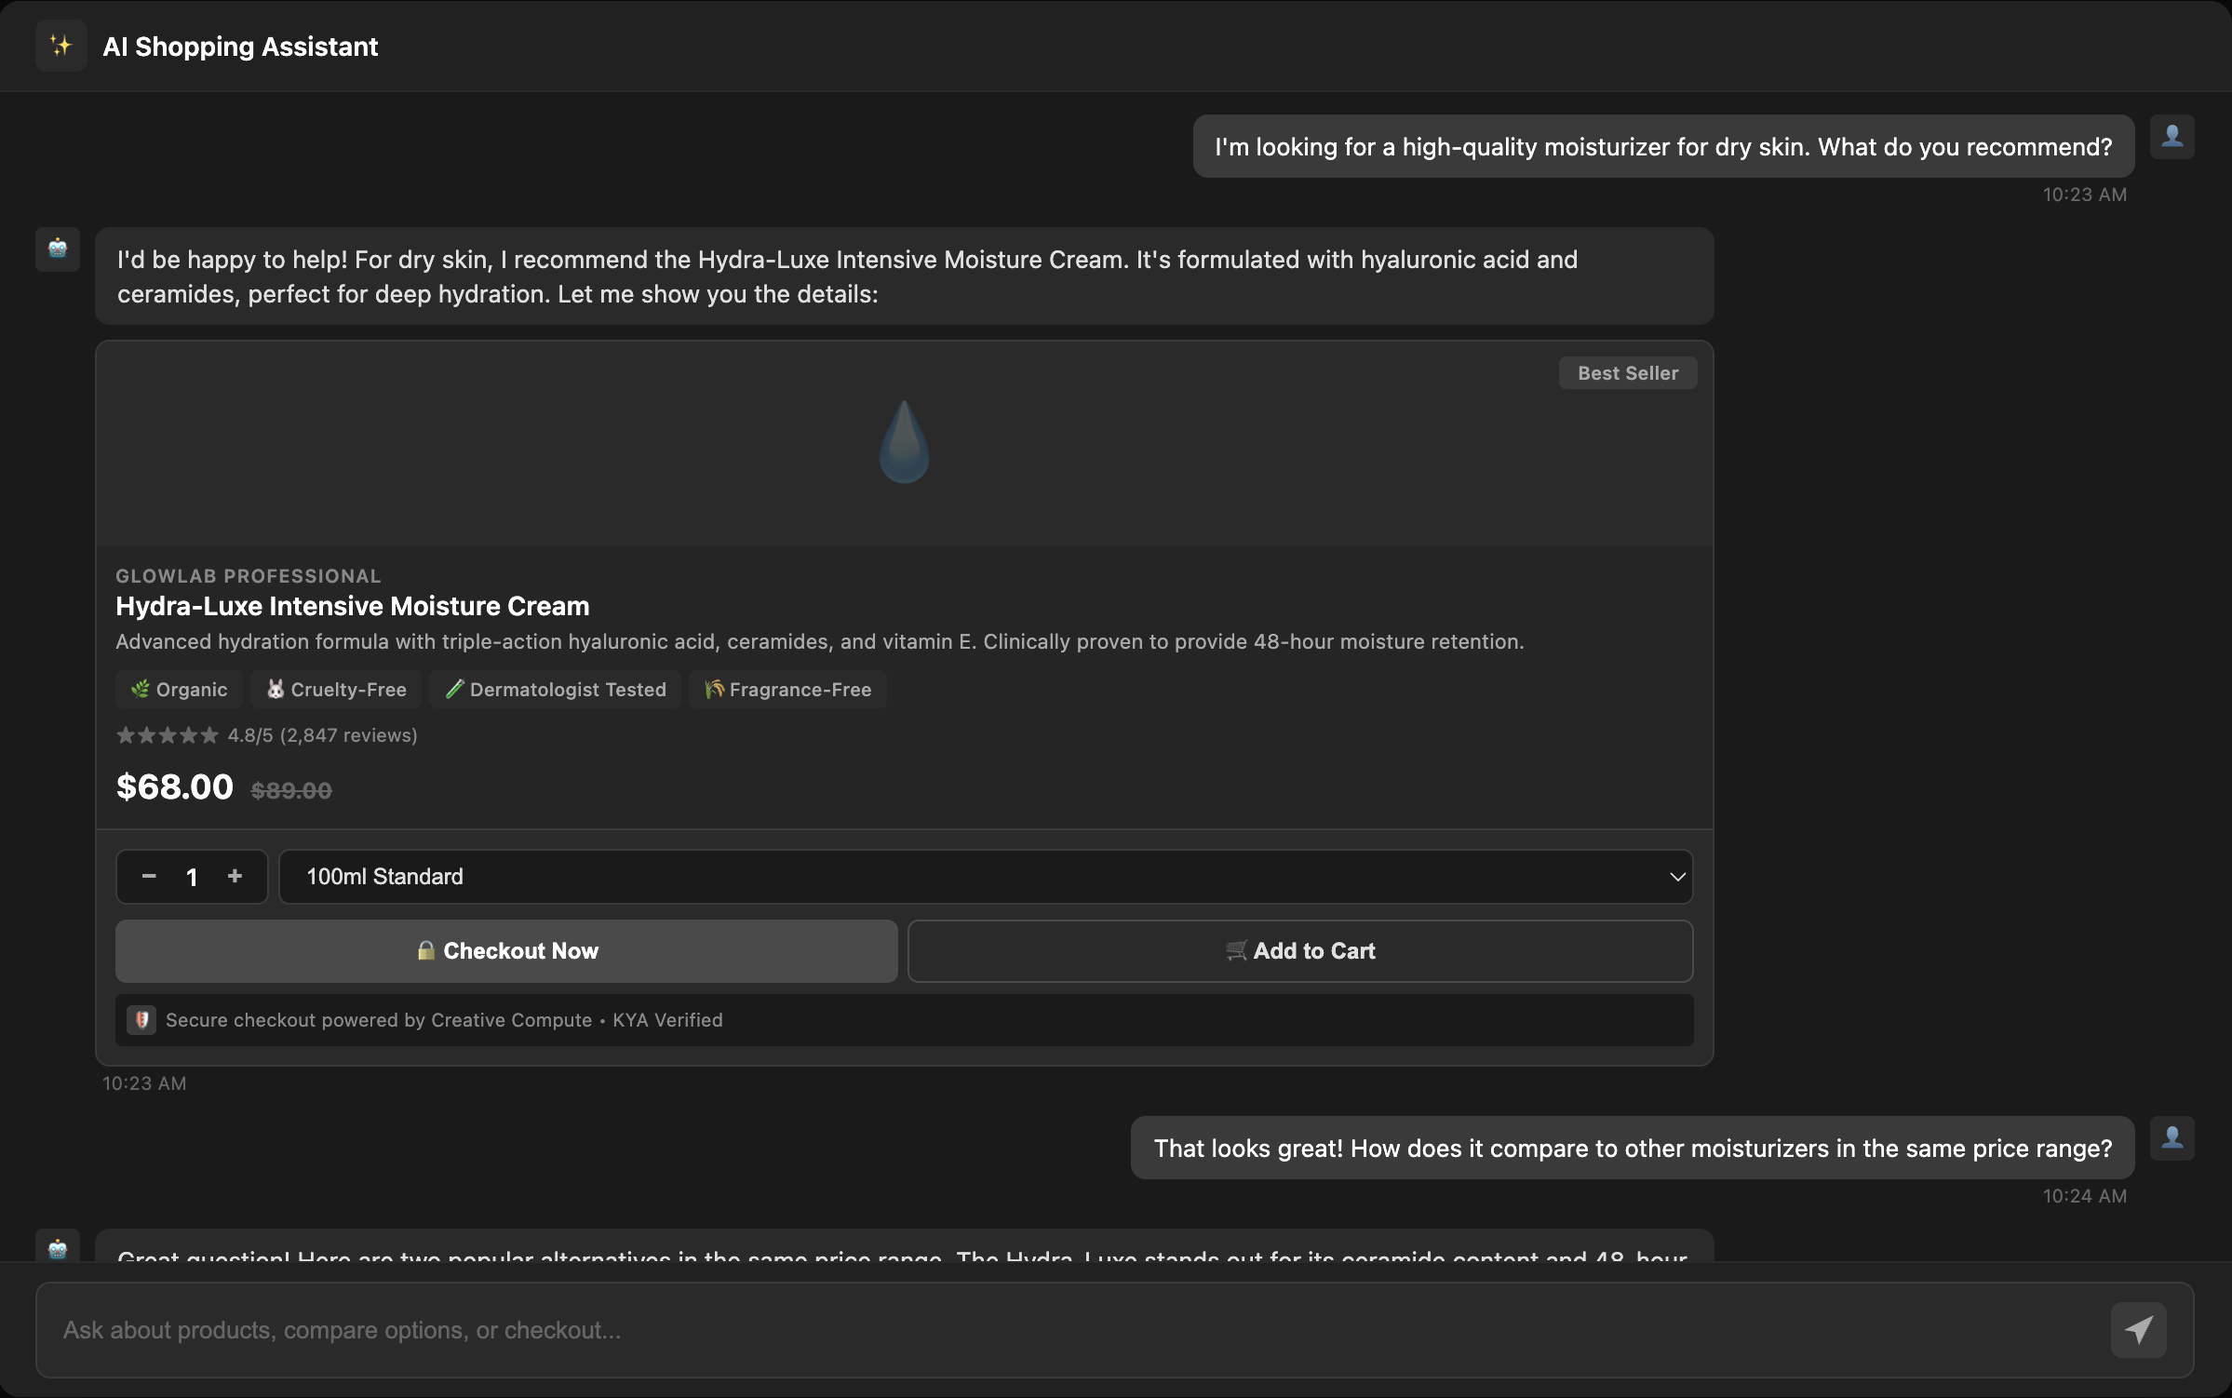2232x1398 pixels.
Task: Click the cart icon inside Add to Cart
Action: (1235, 950)
